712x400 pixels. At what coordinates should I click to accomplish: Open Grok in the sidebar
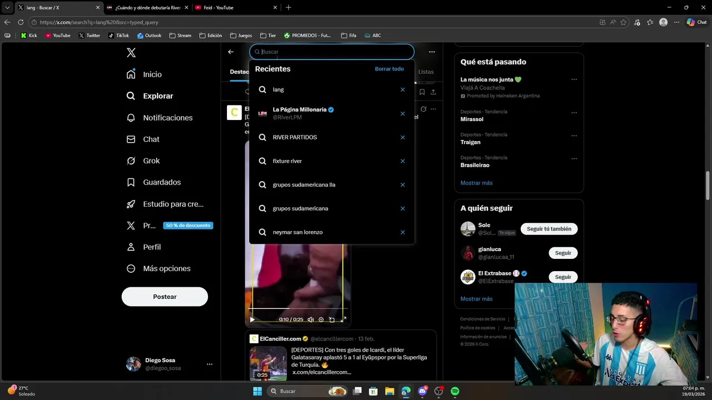[x=143, y=161]
